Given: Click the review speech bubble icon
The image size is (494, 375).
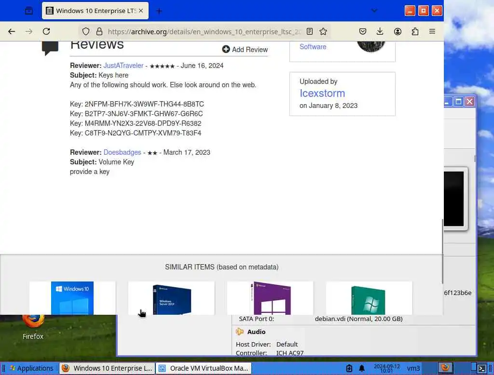Looking at the screenshot, I should [x=50, y=48].
